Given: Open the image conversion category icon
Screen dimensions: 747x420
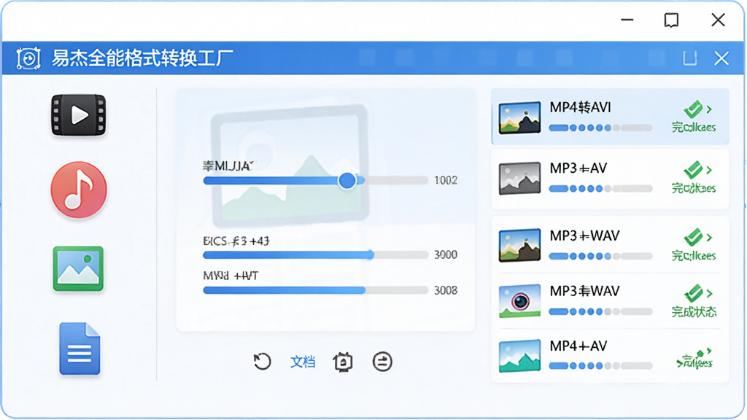Looking at the screenshot, I should (78, 268).
